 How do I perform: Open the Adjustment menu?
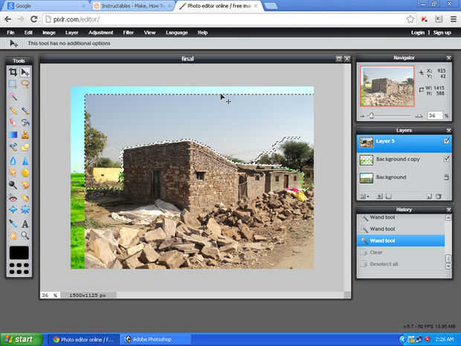(x=101, y=33)
